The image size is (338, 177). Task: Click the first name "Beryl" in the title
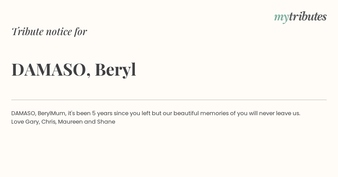115,69
